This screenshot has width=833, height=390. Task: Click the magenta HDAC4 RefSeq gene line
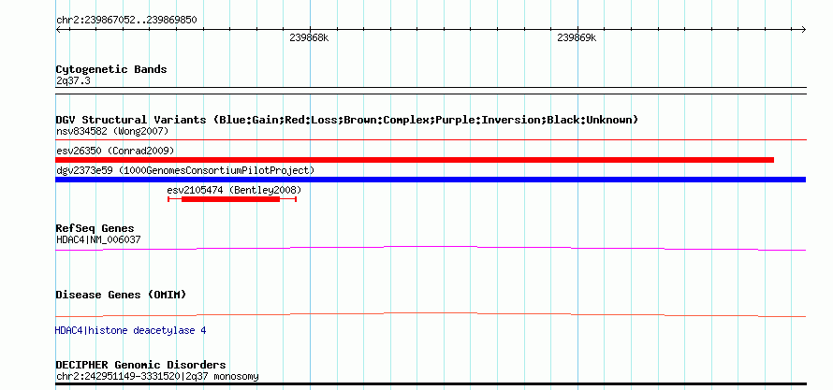click(431, 248)
